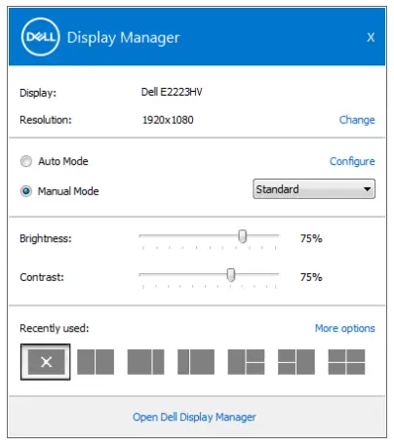Image resolution: width=394 pixels, height=446 pixels.
Task: Click the 1920x1080 resolution value
Action: [168, 120]
